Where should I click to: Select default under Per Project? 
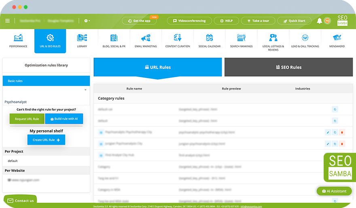tap(13, 161)
